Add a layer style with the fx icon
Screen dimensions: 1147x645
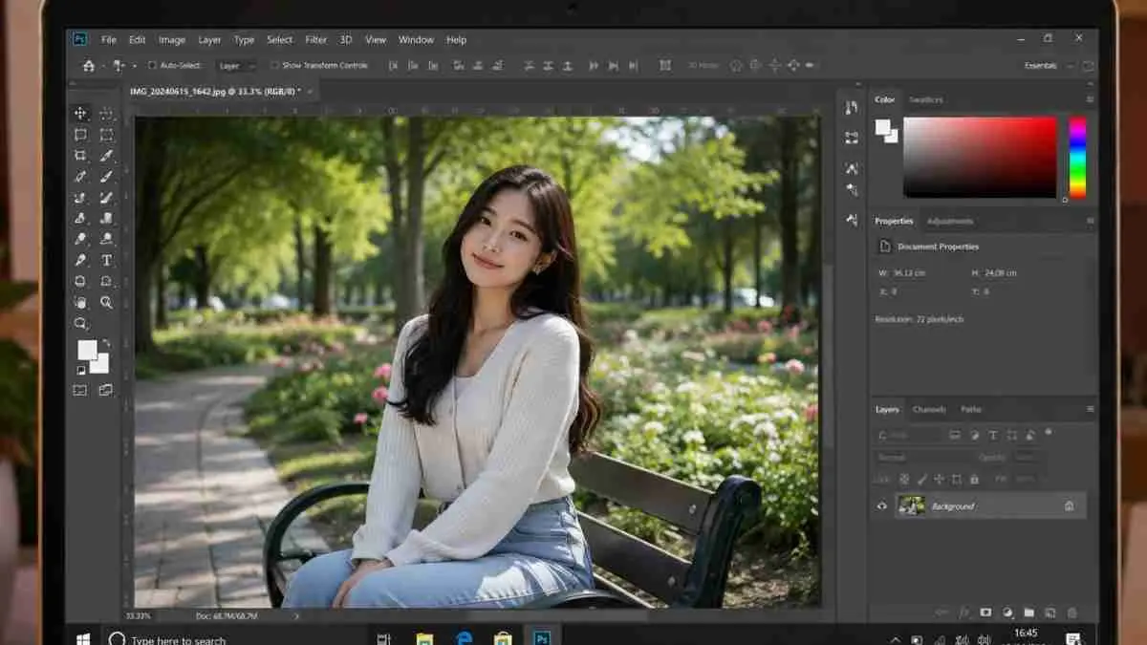click(963, 613)
